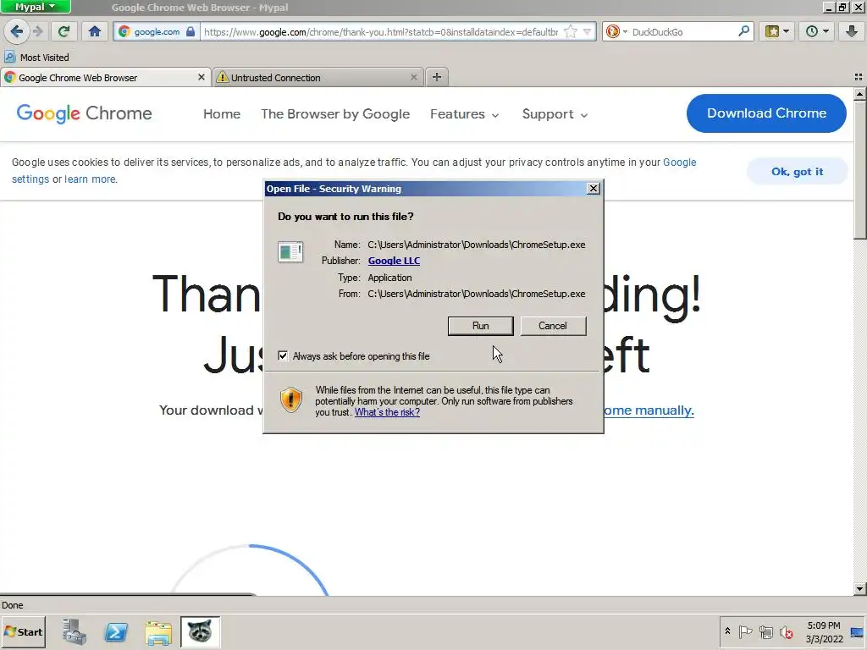
Task: Bookmark this page with the star icon
Action: tap(571, 31)
